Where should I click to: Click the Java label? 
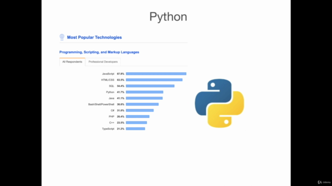(112, 98)
